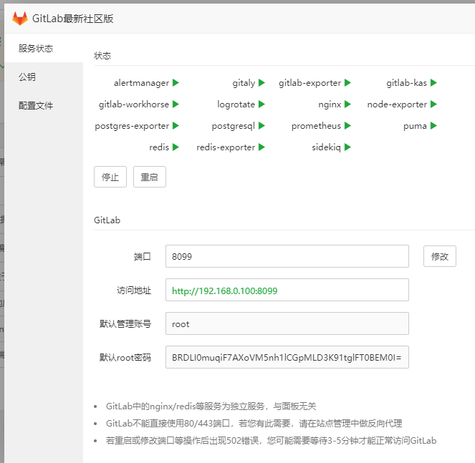Click the 默认root密码 field label

pyautogui.click(x=125, y=357)
